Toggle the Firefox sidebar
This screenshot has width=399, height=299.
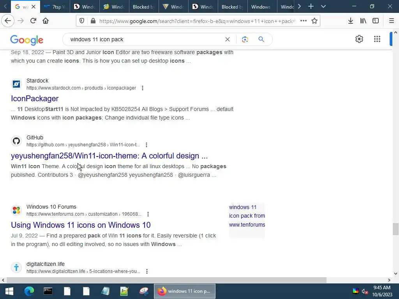[376, 21]
